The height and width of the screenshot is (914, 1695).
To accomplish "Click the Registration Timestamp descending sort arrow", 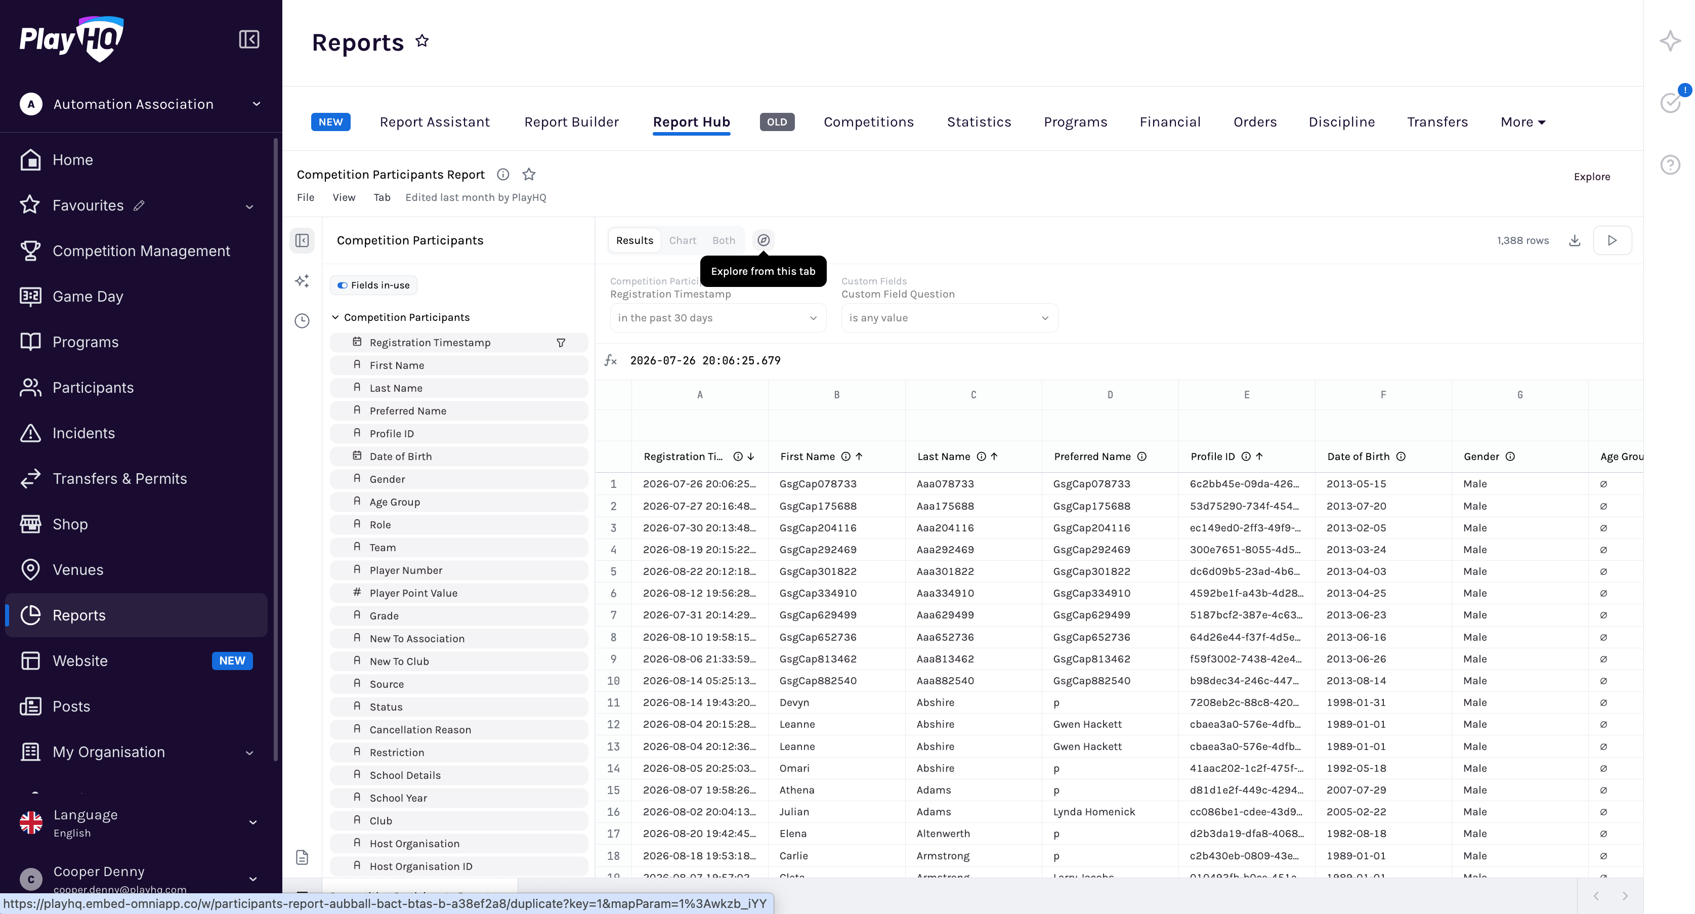I will click(751, 456).
